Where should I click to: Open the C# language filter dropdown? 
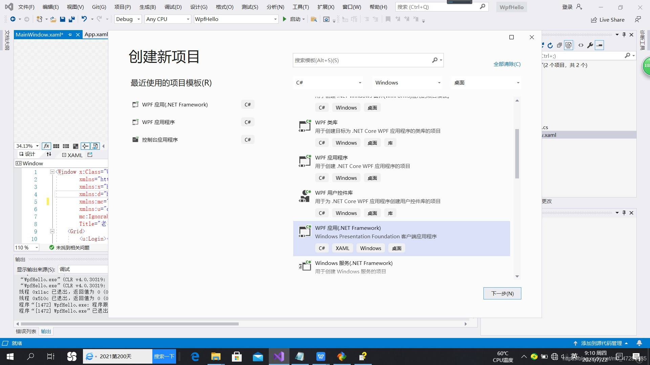click(328, 83)
